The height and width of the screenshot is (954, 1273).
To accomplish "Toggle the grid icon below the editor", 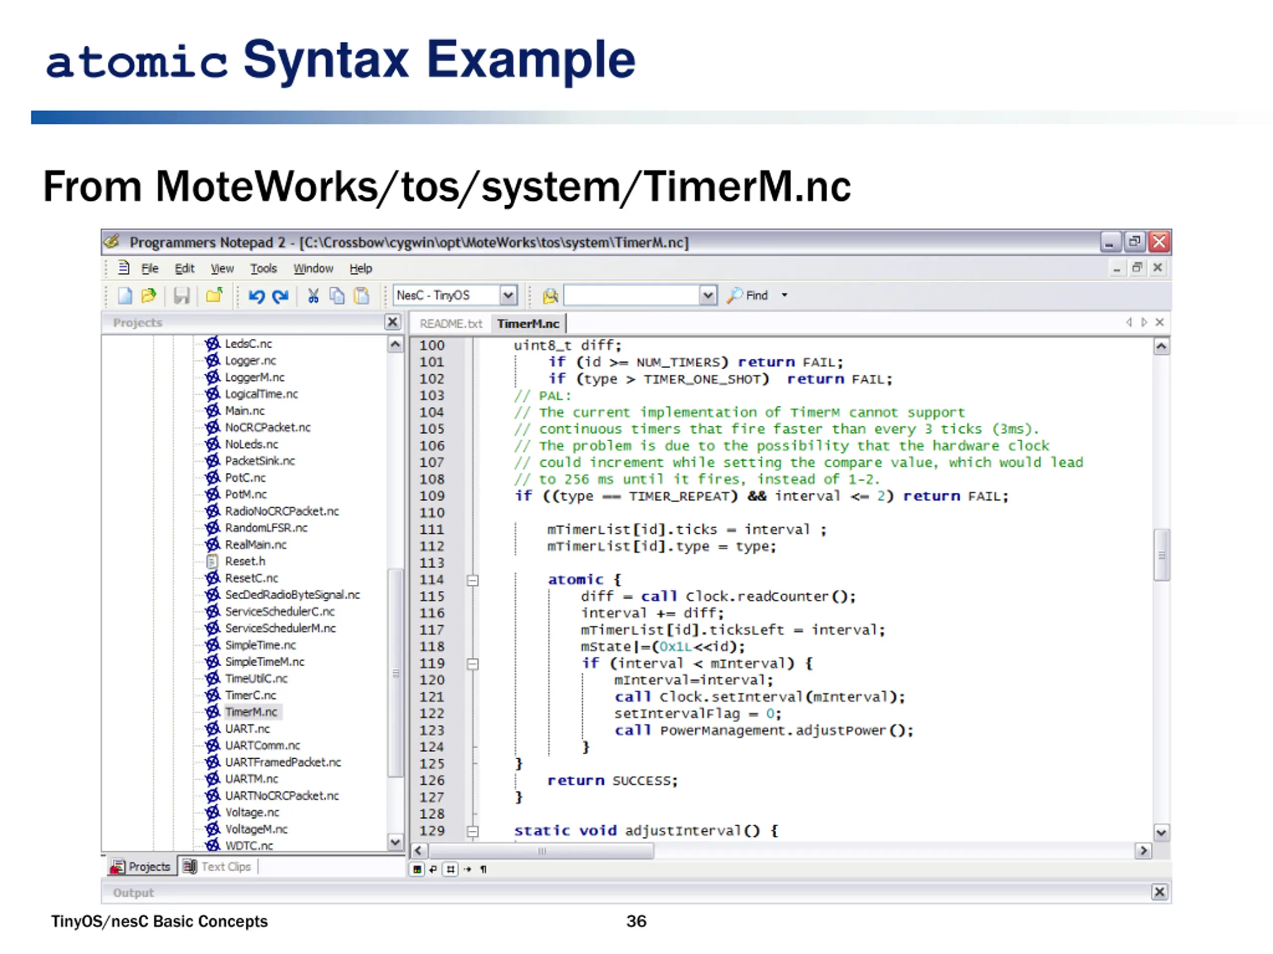I will click(x=451, y=870).
